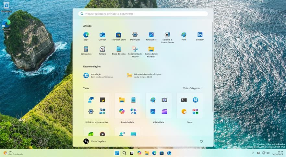Viewport: 286px width, 157px height.
Task: Open the pinned Edge app in Start
Action: pos(86,36)
